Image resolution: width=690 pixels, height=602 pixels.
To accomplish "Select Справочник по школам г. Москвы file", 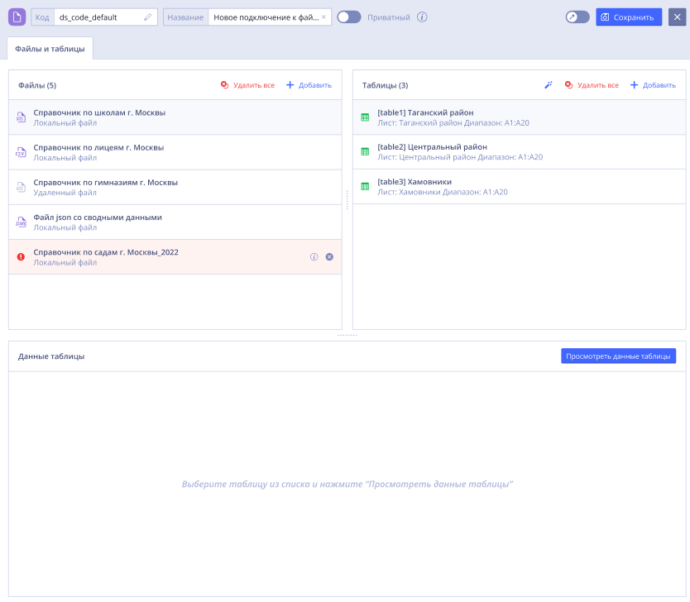I will (x=175, y=117).
